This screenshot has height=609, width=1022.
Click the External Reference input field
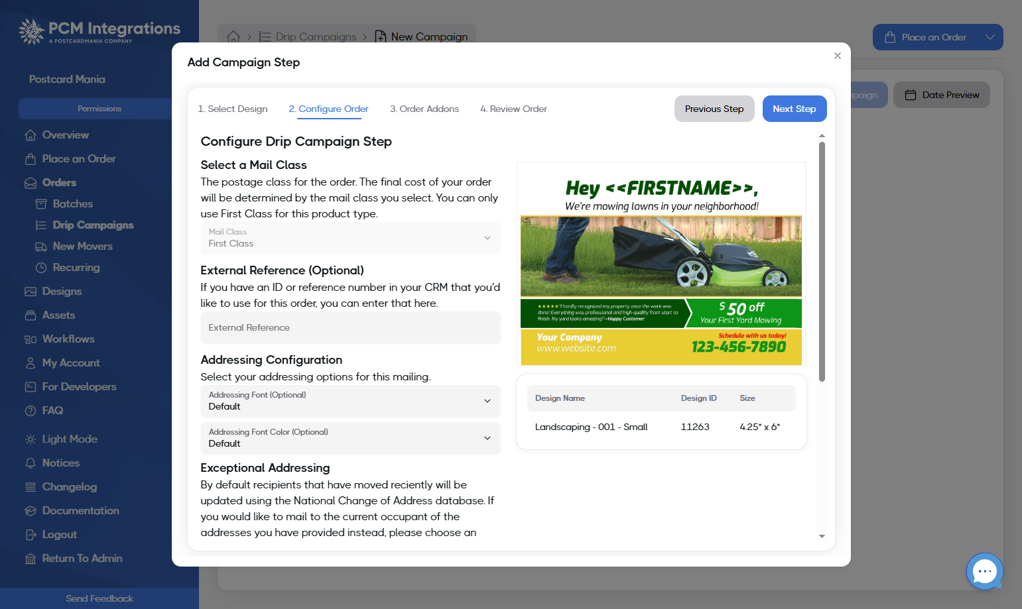tap(350, 327)
